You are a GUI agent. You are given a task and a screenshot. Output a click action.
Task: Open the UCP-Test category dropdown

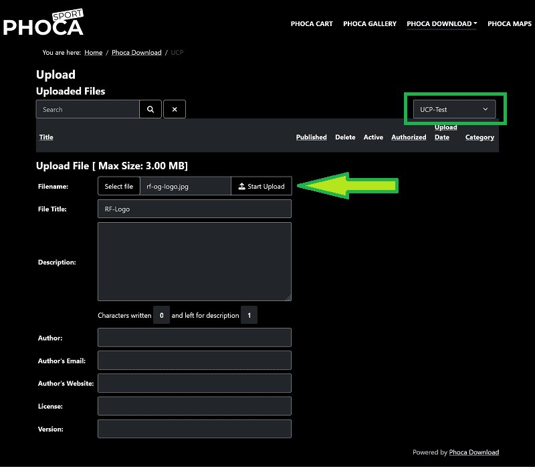click(x=454, y=109)
